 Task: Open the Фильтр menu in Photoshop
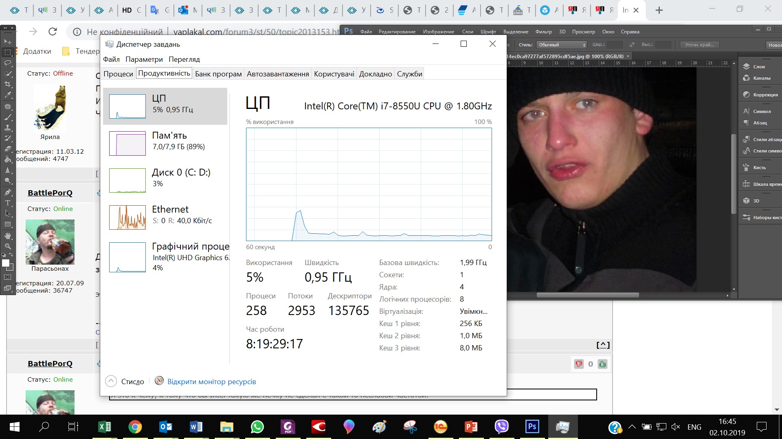543,32
